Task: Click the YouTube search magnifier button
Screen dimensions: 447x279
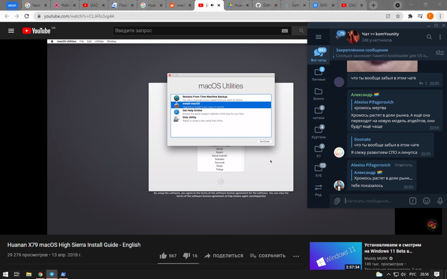Action: (x=301, y=31)
